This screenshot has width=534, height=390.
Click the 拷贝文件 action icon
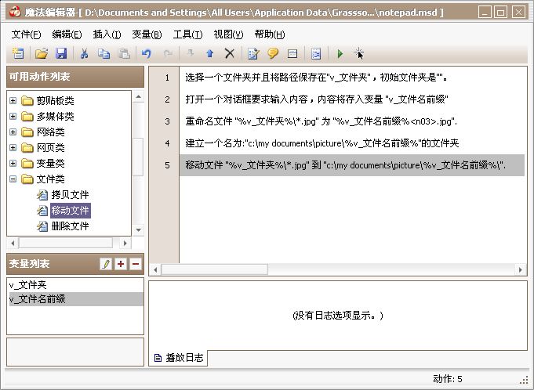(42, 195)
